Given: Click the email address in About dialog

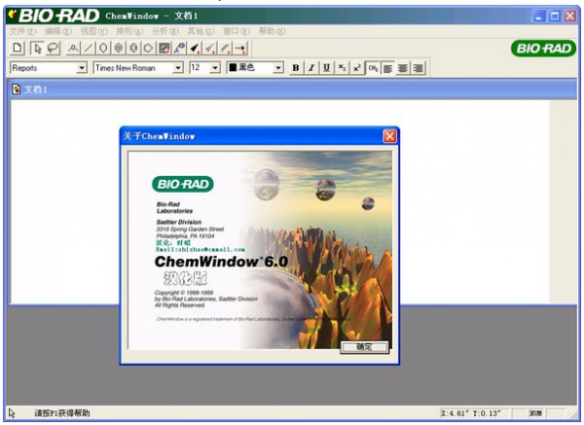Looking at the screenshot, I should tap(201, 250).
